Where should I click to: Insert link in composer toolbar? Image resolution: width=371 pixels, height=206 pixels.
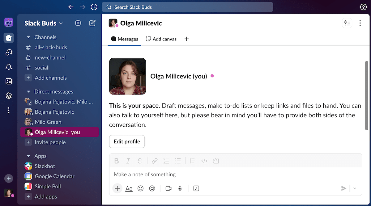(x=155, y=161)
